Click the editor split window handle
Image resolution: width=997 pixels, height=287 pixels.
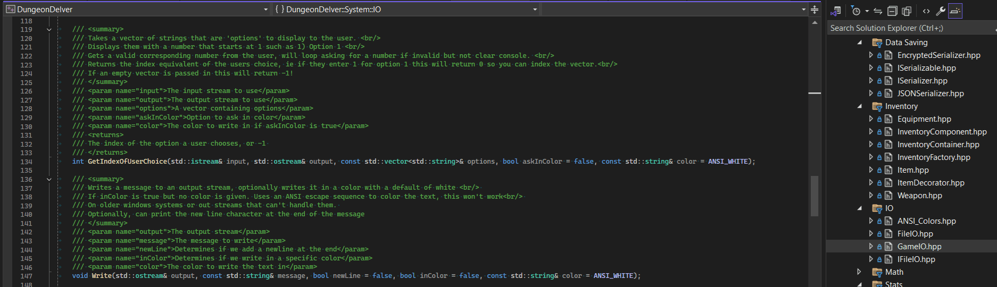815,9
